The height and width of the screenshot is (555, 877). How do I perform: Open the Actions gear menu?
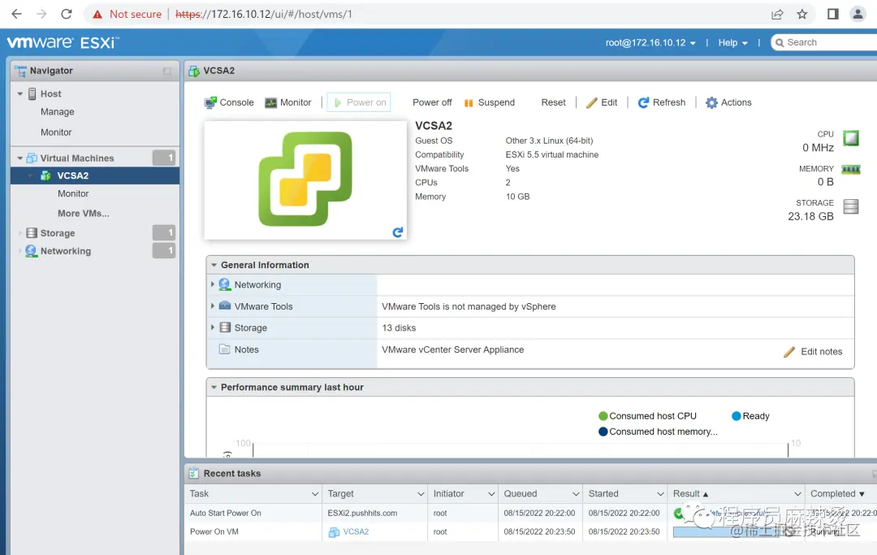point(728,102)
